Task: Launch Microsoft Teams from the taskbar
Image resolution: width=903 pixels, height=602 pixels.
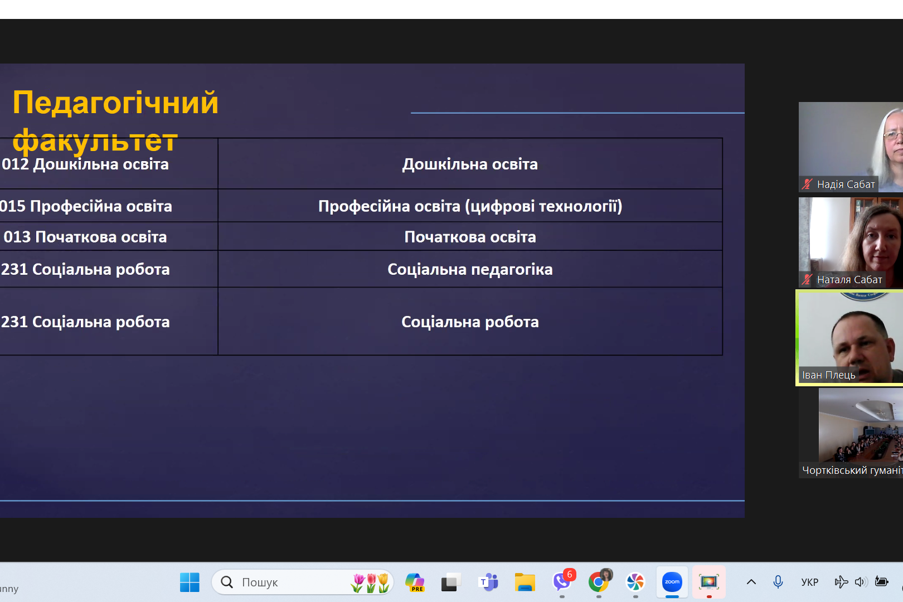Action: point(488,582)
